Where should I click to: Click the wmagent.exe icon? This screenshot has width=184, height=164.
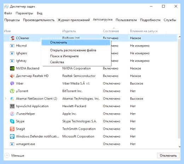pyautogui.click(x=12, y=144)
